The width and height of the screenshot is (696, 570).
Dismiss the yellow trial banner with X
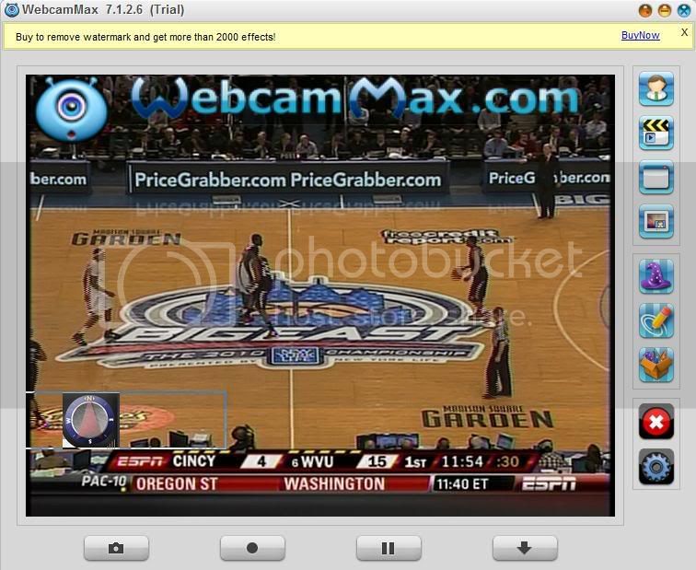tap(684, 32)
